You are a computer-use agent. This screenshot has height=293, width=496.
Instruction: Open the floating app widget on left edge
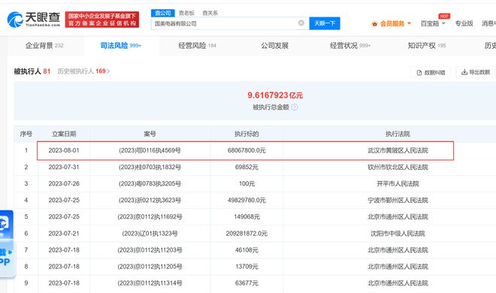click(7, 243)
